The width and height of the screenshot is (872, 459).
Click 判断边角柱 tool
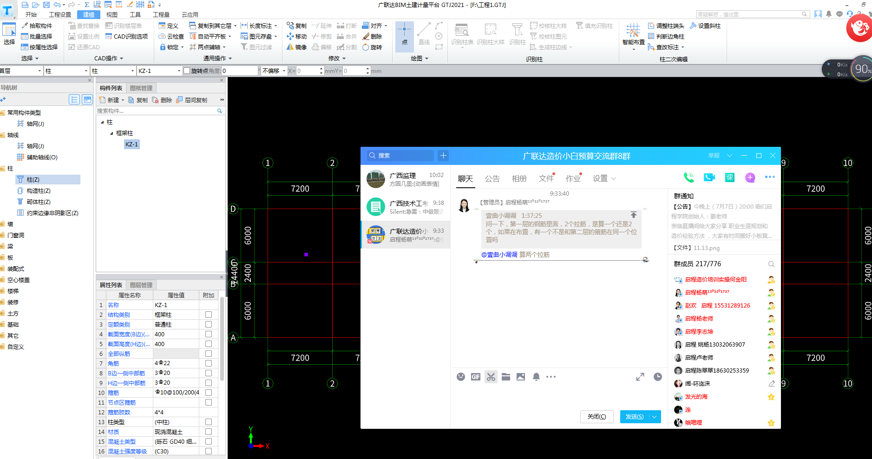(666, 36)
